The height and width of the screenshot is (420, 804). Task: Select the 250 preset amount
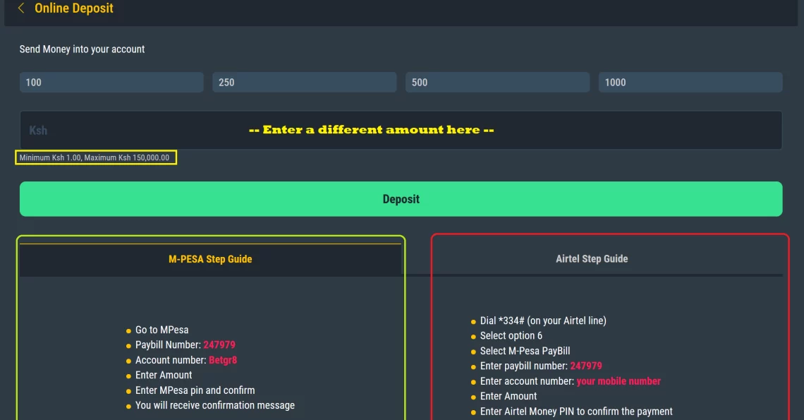coord(305,82)
